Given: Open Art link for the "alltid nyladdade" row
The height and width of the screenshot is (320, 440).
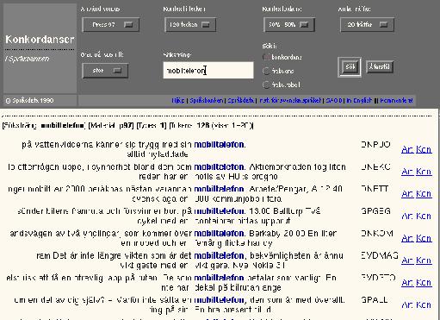Looking at the screenshot, I should (x=407, y=149).
